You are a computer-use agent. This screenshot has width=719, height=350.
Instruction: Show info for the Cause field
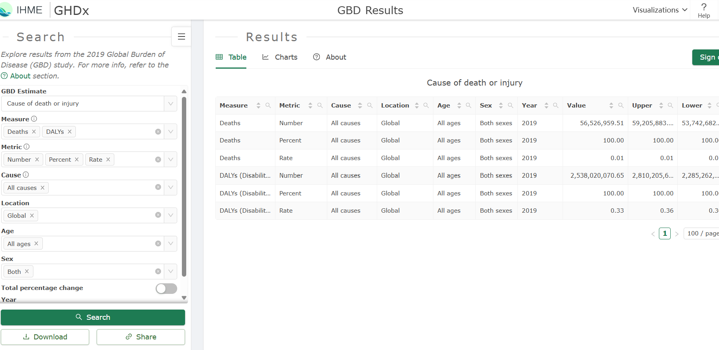click(x=26, y=175)
